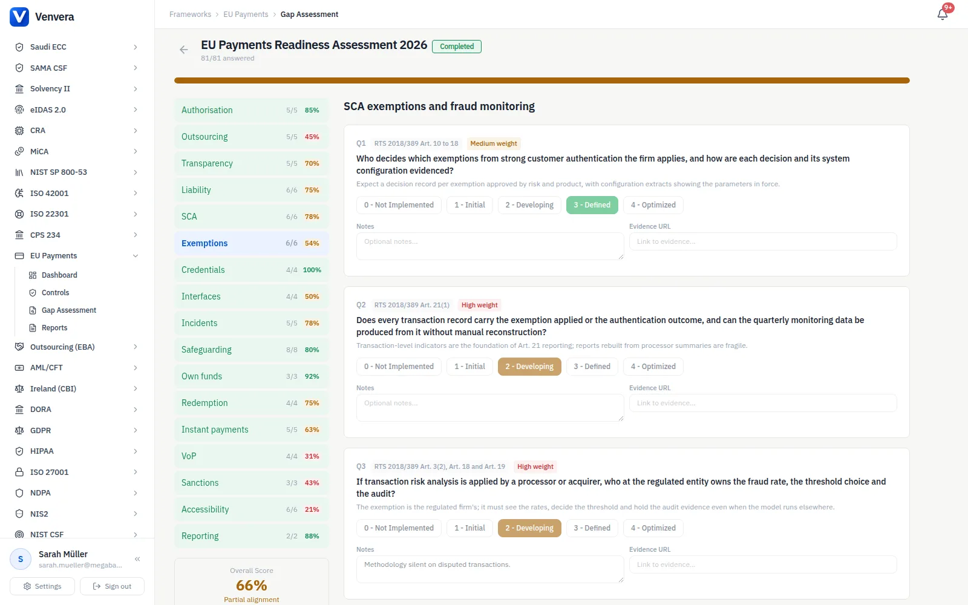
Task: Sign out of the account
Action: tap(112, 586)
